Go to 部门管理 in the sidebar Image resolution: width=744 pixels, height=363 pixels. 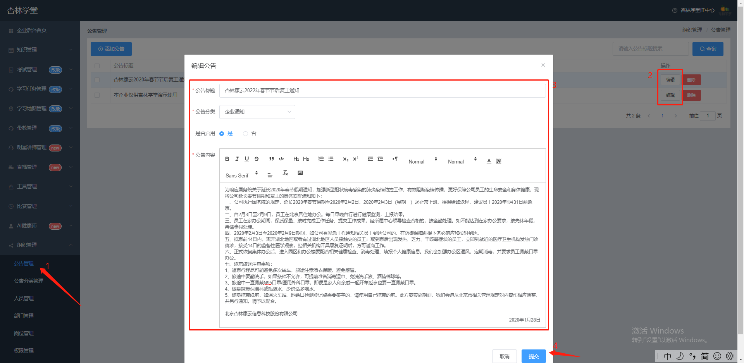(24, 316)
